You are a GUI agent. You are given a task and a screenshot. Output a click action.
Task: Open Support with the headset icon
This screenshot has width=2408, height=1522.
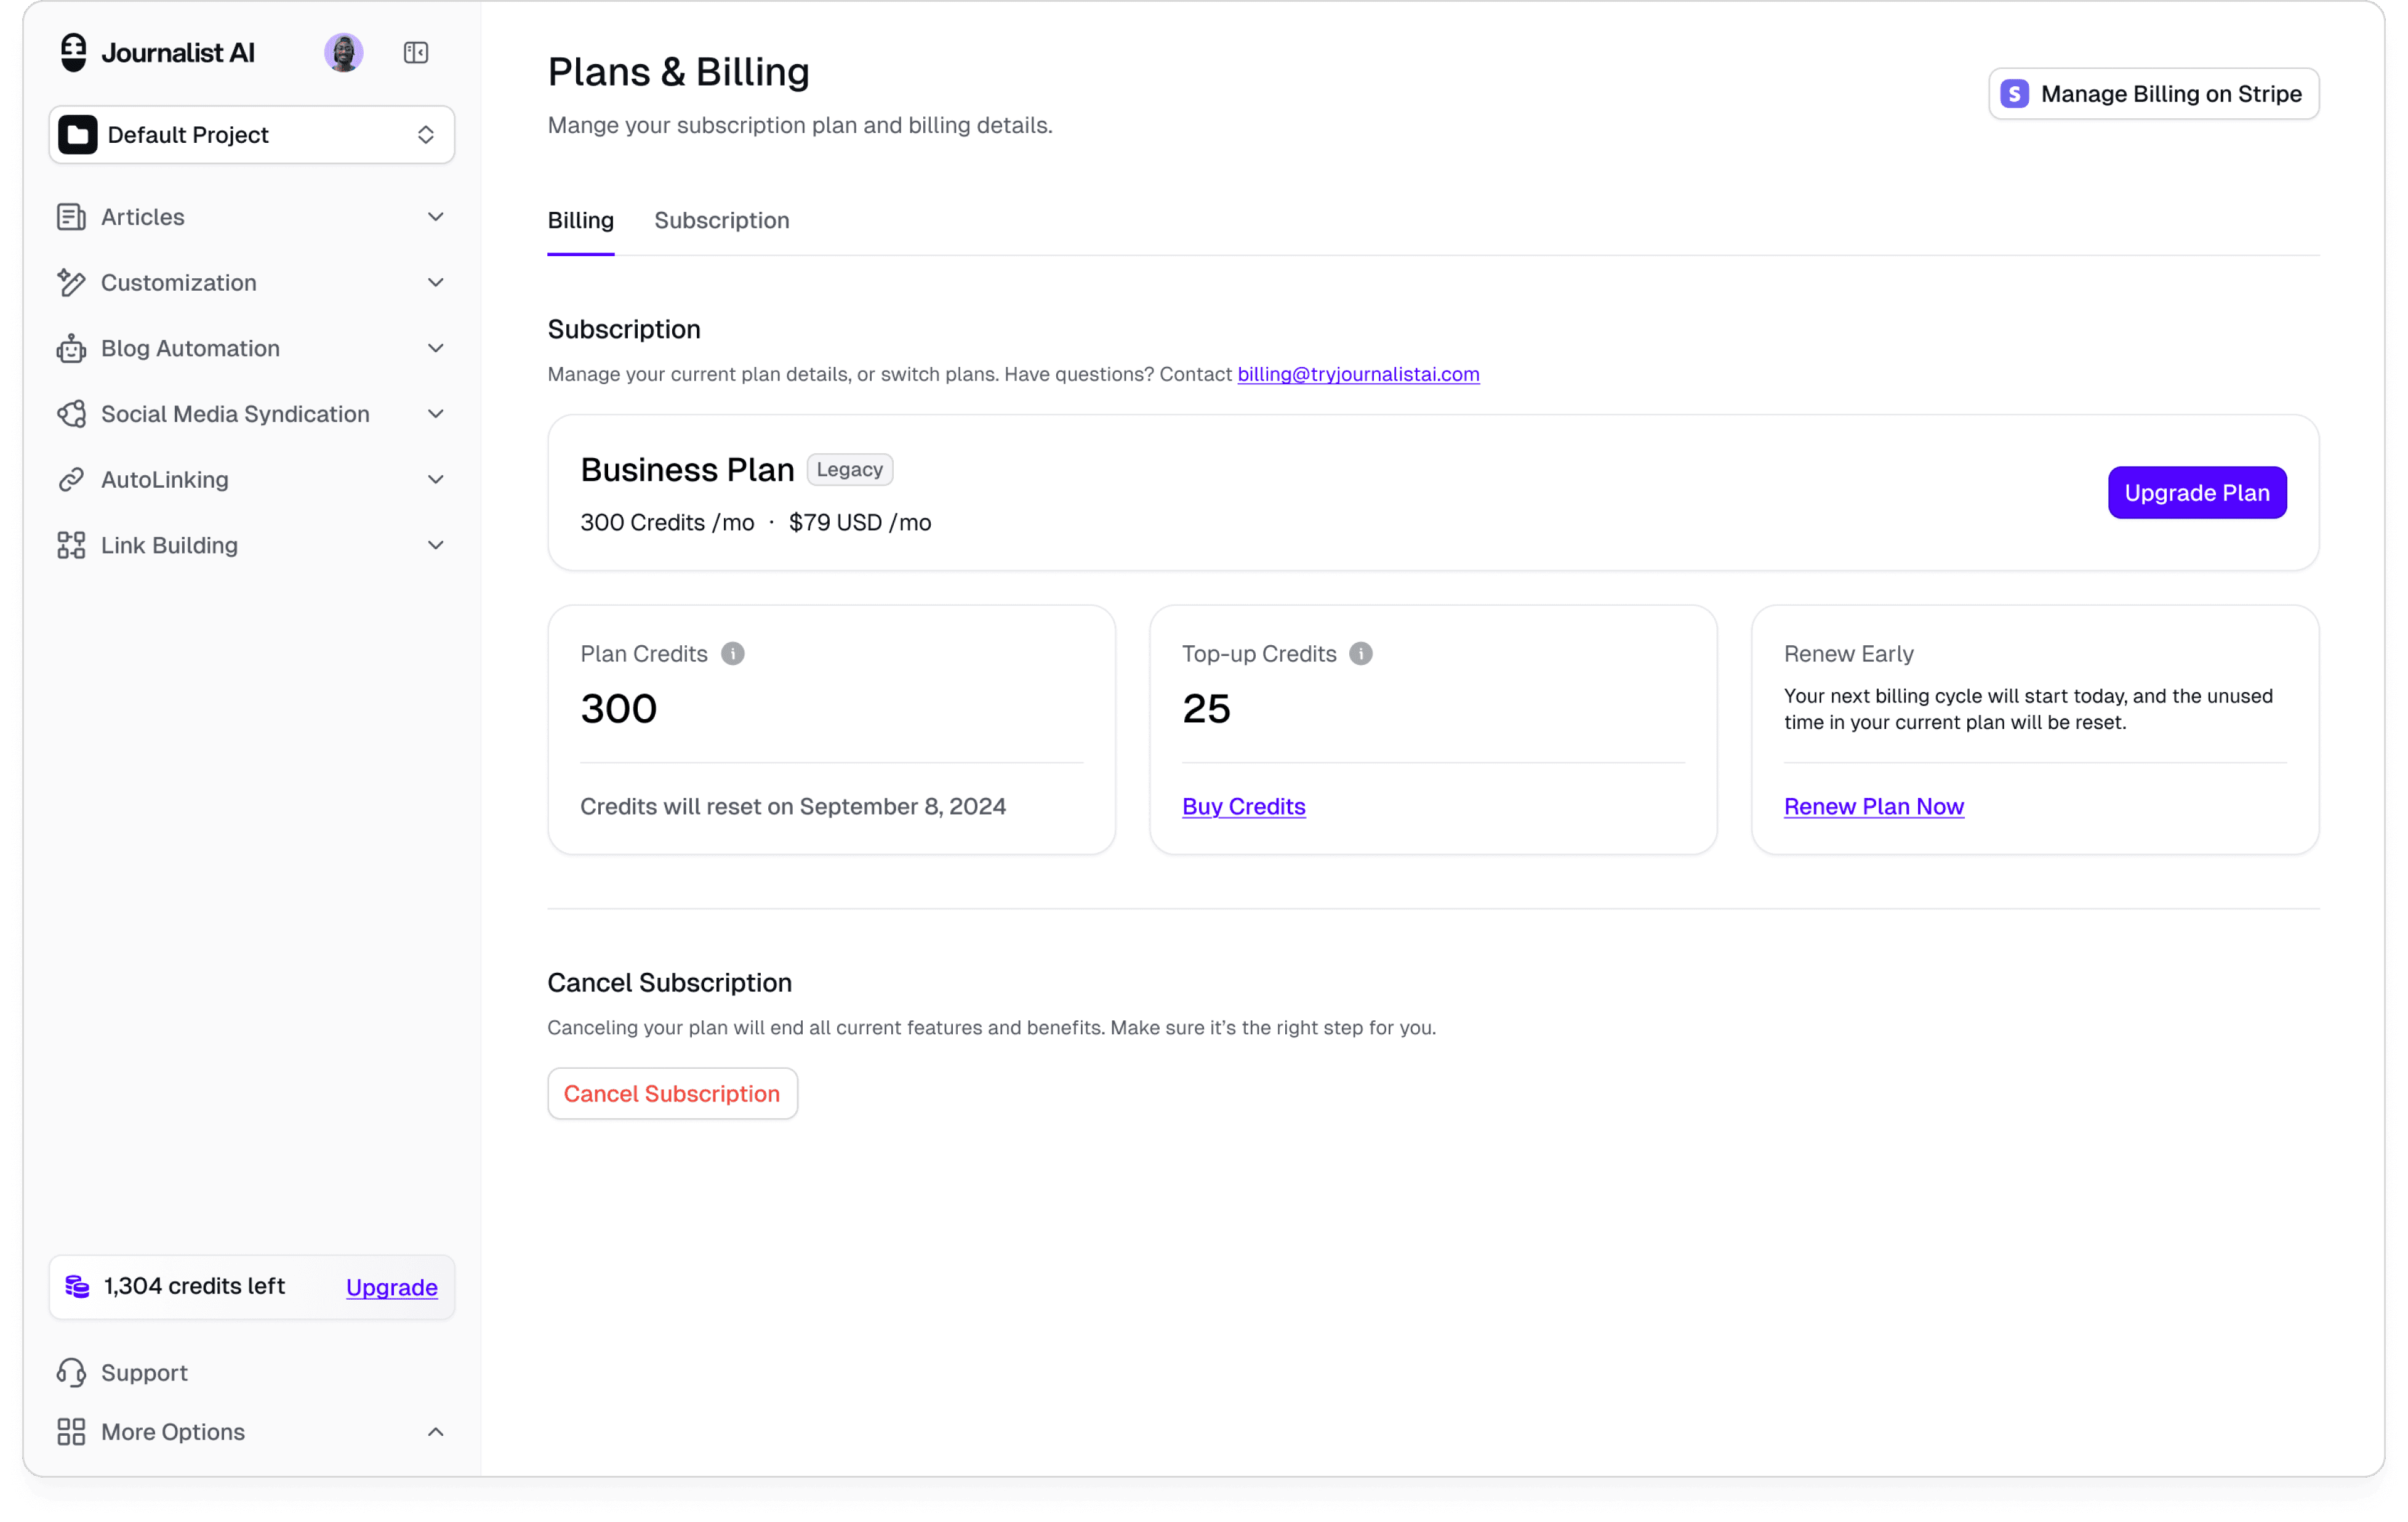click(71, 1372)
